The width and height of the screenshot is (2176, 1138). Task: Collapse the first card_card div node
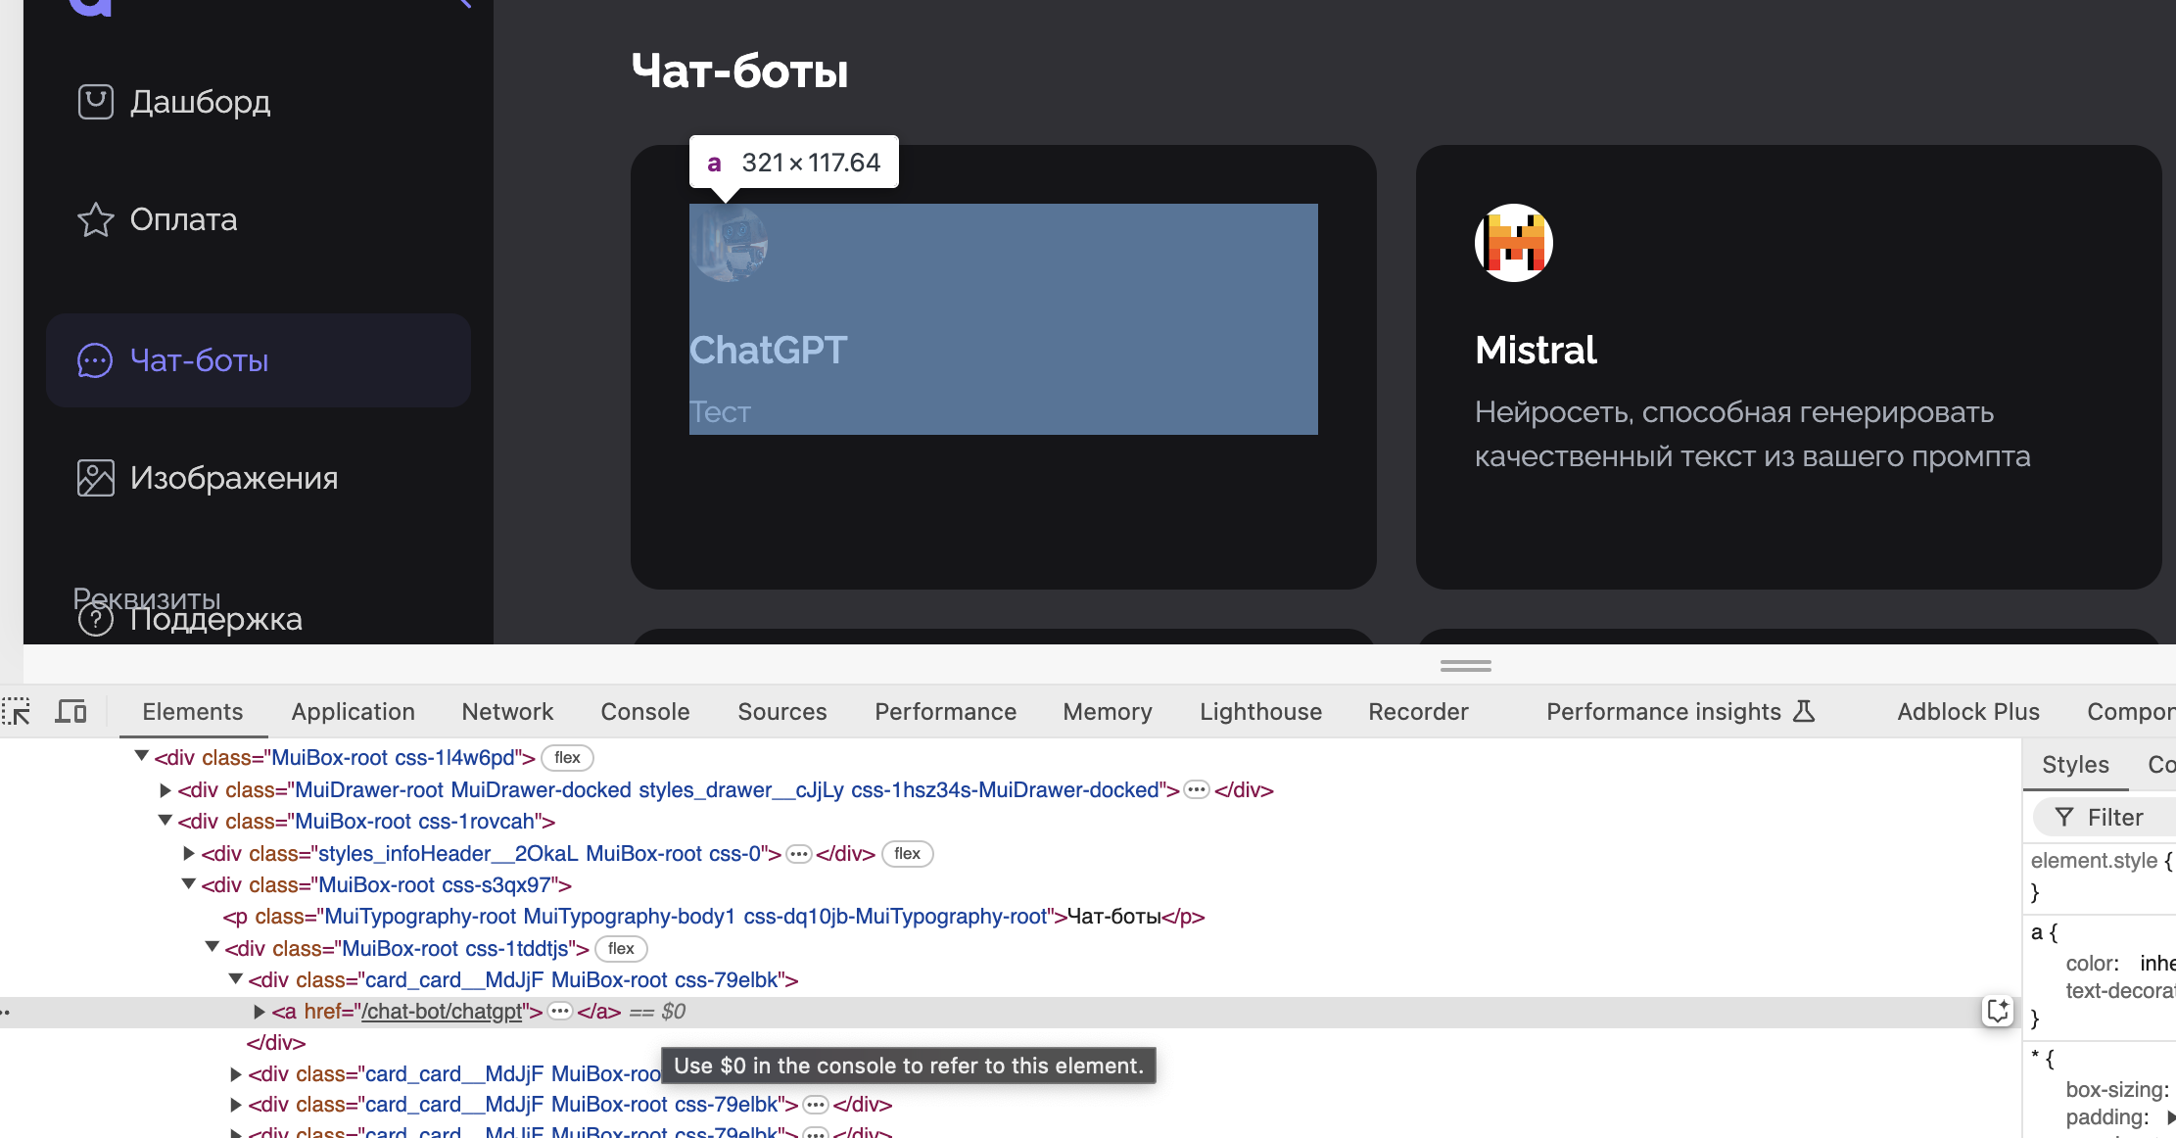236,978
